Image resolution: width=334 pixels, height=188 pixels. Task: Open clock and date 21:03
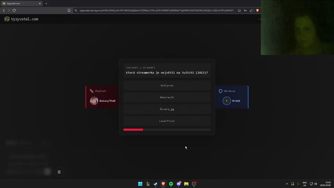coord(326,184)
